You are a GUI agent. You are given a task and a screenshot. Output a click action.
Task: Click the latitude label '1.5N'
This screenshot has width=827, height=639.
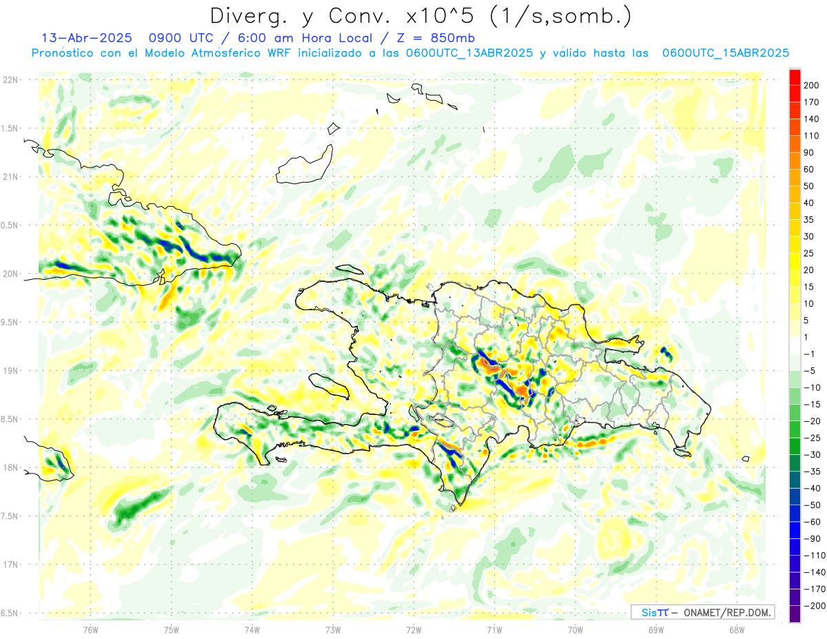point(10,128)
